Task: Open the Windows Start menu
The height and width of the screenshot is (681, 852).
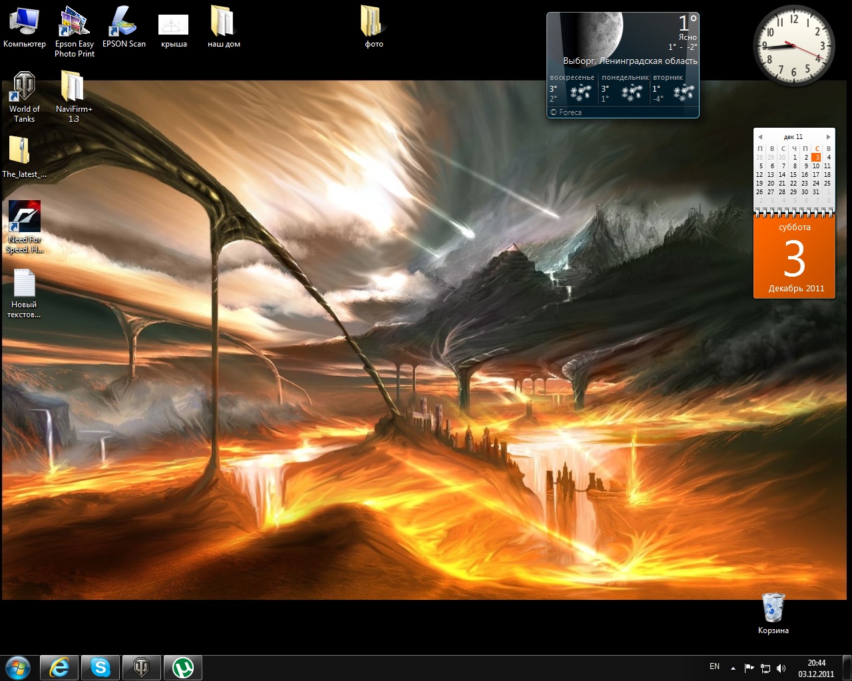Action: click(x=17, y=667)
